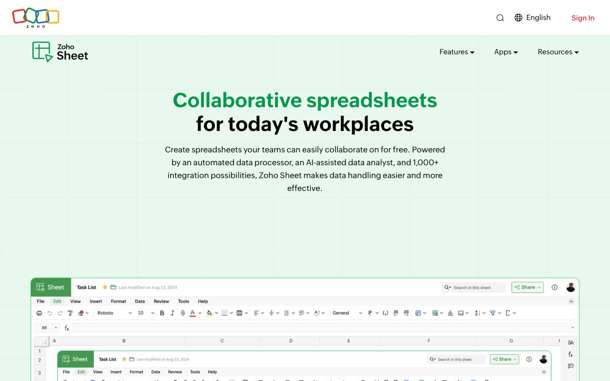
Task: Click the folder icon next to Task List
Action: tap(113, 287)
